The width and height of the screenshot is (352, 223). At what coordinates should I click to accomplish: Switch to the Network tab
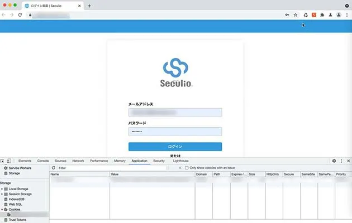(78, 161)
